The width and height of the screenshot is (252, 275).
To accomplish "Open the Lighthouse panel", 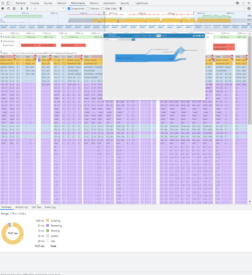I will (x=142, y=3).
